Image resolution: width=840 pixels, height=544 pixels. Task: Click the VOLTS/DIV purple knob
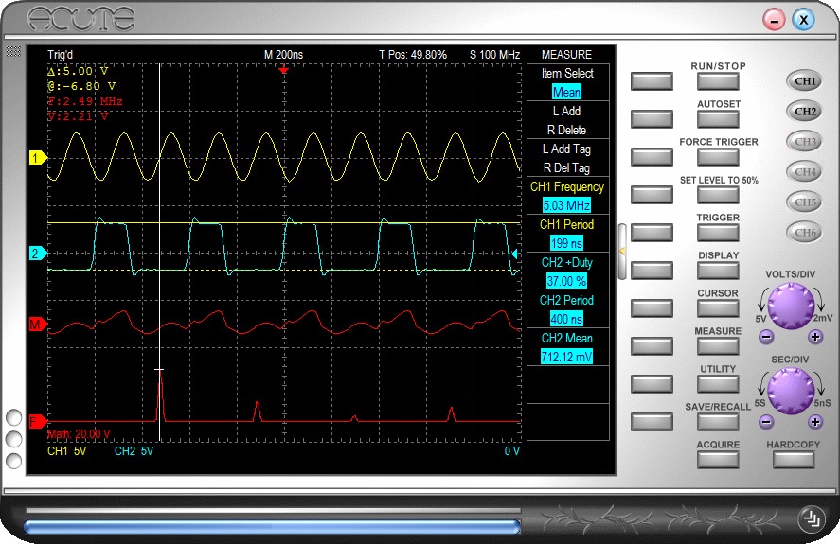(x=791, y=306)
